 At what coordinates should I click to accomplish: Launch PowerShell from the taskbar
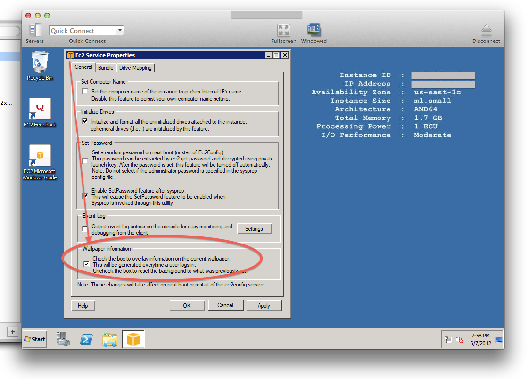pyautogui.click(x=86, y=339)
